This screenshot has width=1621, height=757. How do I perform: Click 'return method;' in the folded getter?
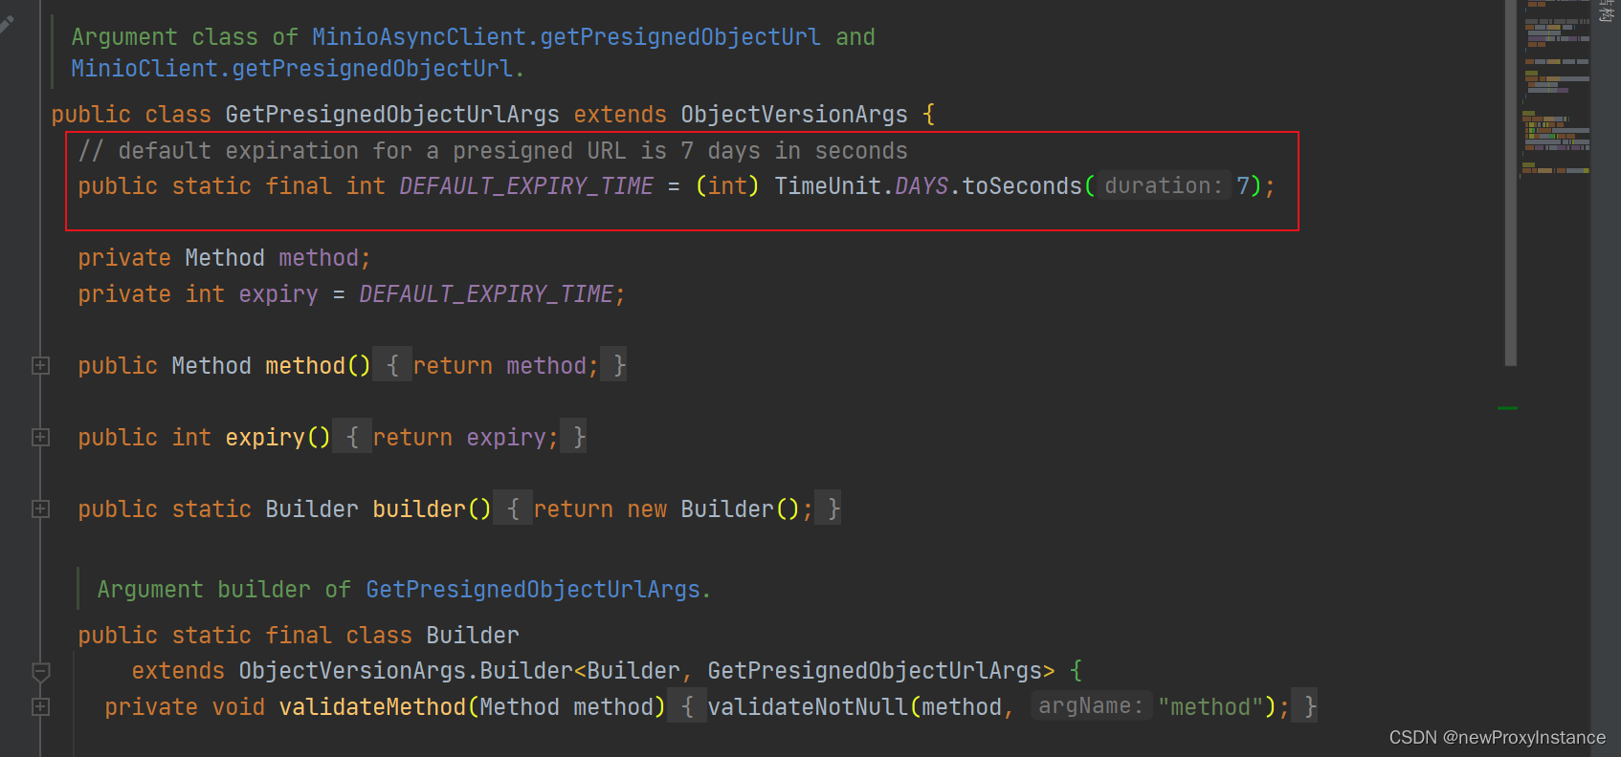point(506,366)
